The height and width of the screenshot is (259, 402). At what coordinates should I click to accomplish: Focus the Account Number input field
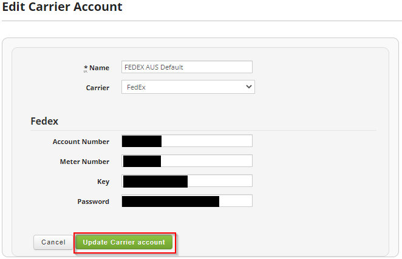[187, 141]
